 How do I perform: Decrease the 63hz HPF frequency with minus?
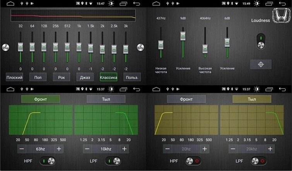[22, 149]
